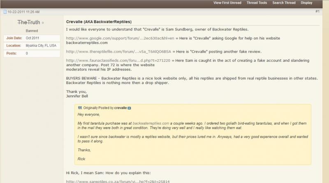Click the post status icon beside the date
329x183 pixels.
[x=5, y=12]
